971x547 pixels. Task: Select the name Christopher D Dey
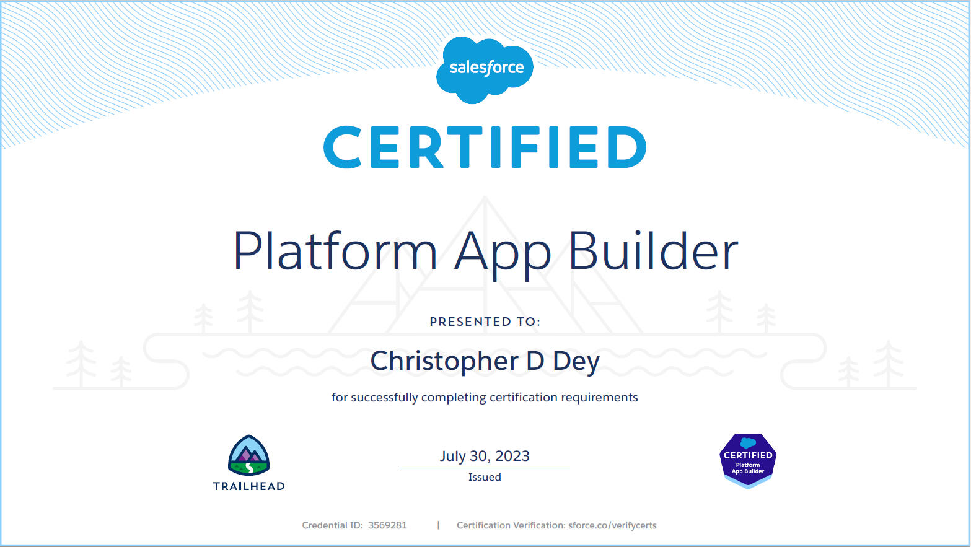pos(485,361)
